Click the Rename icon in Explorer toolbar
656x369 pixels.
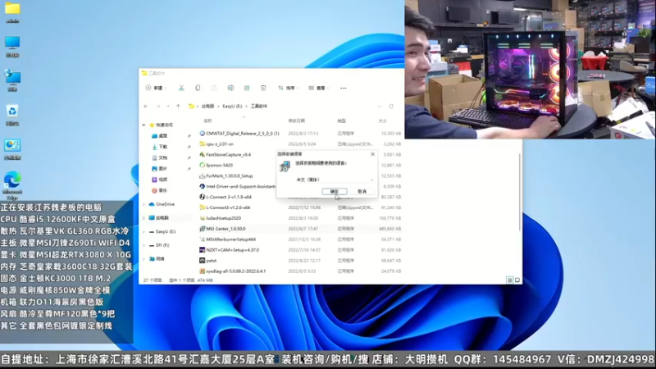tap(230, 88)
